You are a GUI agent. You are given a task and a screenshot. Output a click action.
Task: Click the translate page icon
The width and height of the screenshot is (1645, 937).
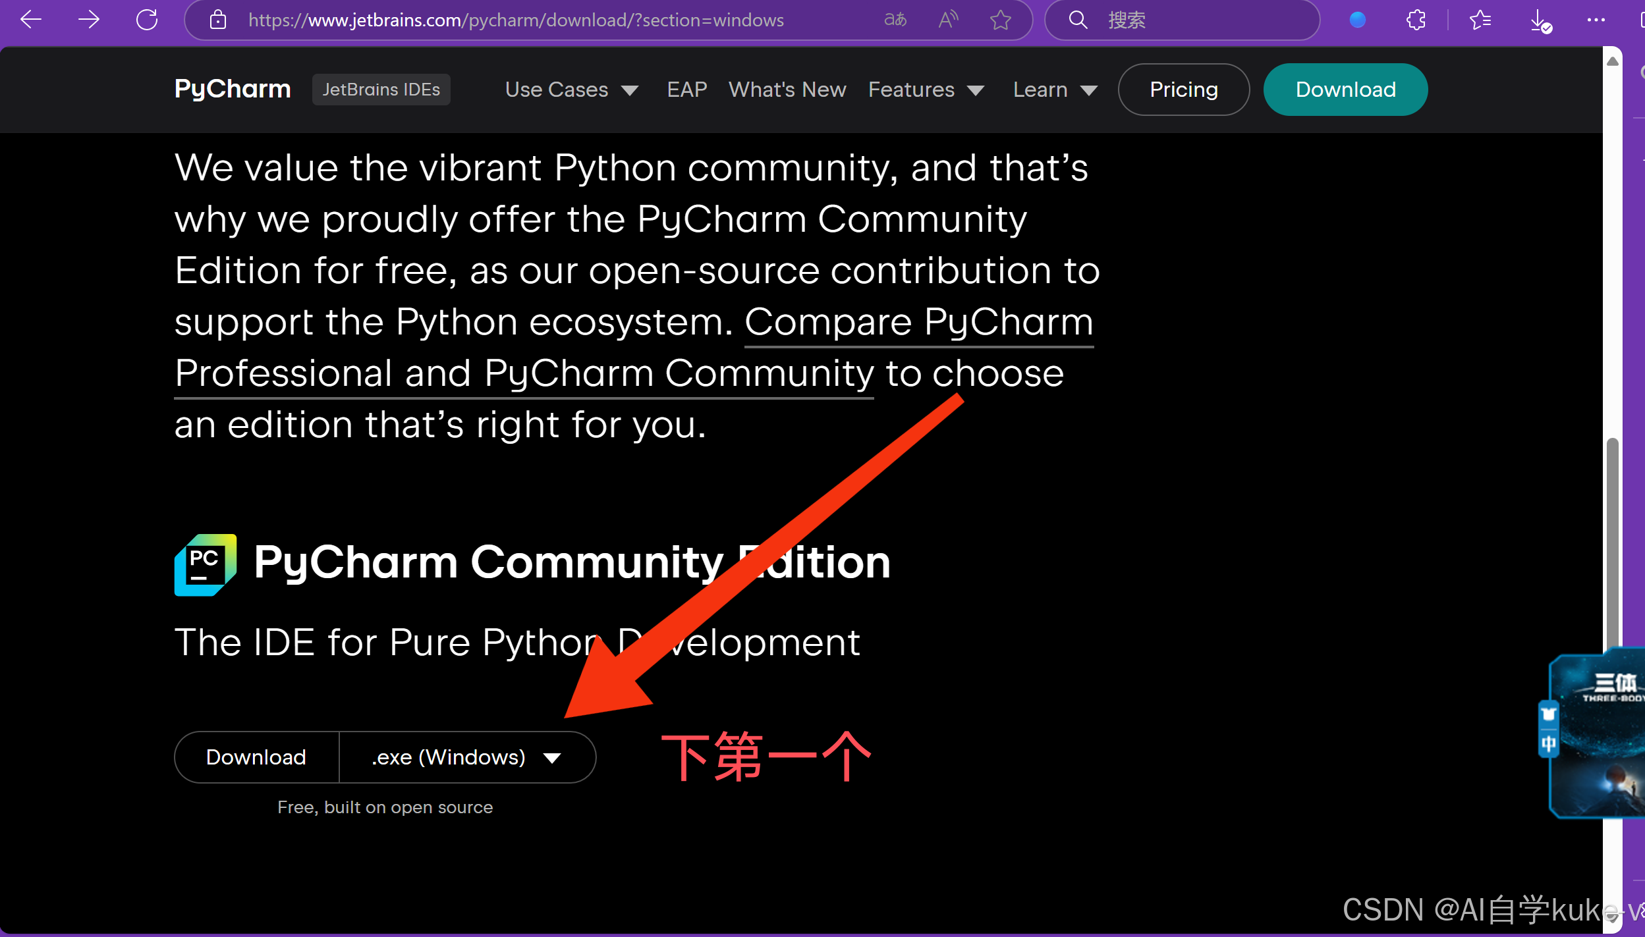pos(895,20)
